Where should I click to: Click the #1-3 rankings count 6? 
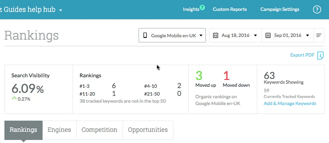tap(114, 86)
